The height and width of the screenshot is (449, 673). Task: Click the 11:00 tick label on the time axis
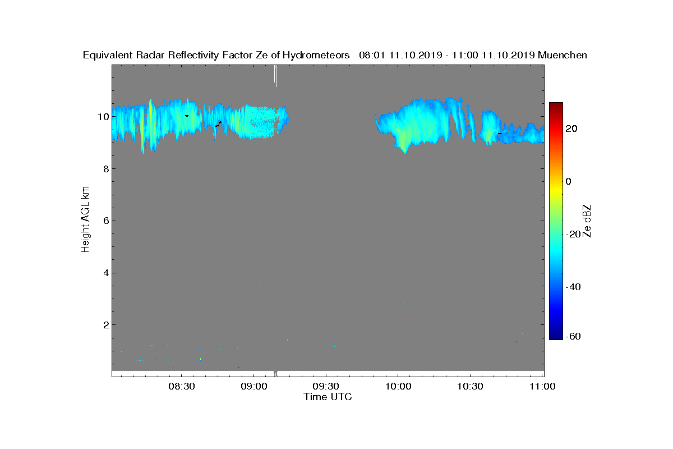[542, 386]
